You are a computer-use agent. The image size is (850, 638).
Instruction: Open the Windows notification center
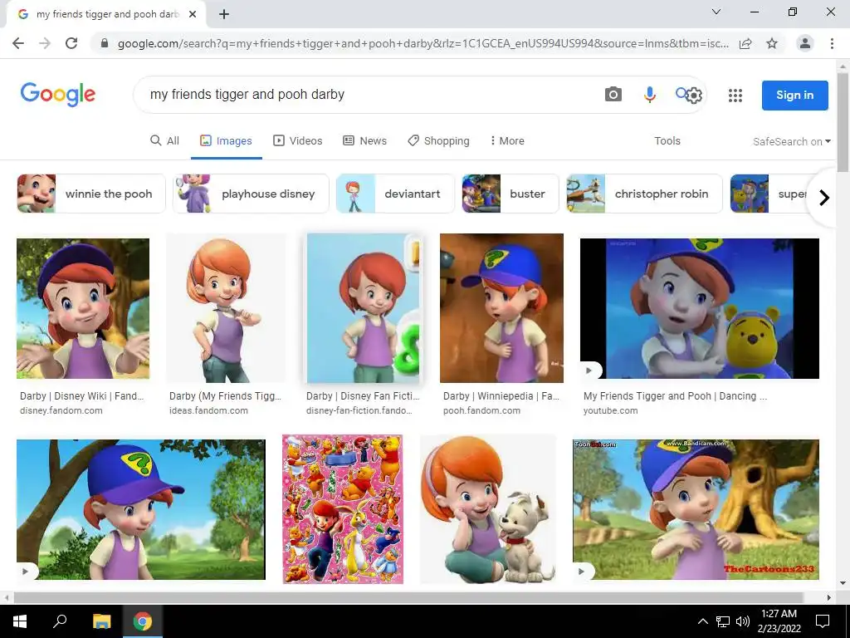pyautogui.click(x=823, y=621)
